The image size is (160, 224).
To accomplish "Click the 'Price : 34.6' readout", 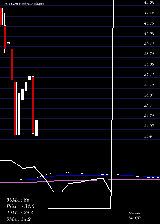I will pyautogui.click(x=20, y=206).
